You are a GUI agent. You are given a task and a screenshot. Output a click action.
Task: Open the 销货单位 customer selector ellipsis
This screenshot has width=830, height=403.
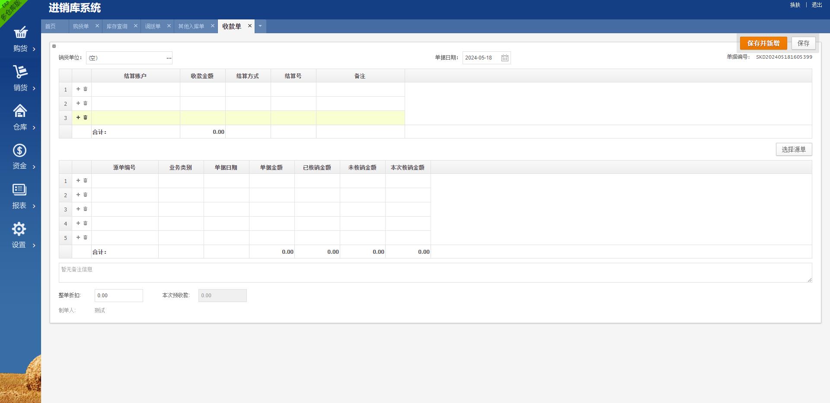(x=169, y=58)
